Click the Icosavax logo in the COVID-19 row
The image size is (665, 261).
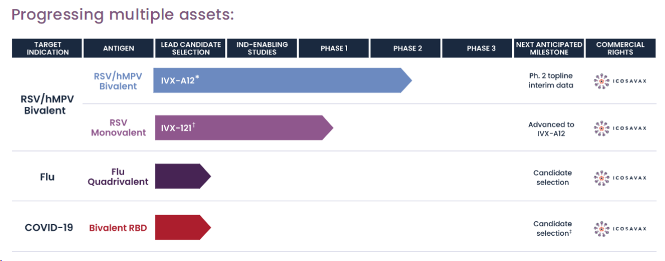tap(620, 228)
